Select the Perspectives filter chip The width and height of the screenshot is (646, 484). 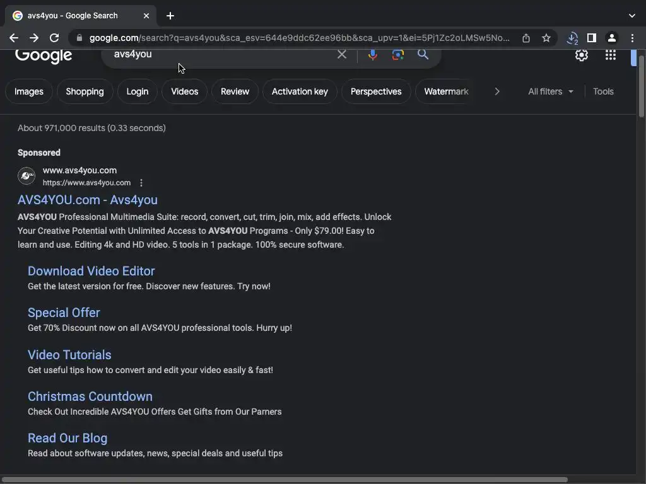(x=376, y=91)
